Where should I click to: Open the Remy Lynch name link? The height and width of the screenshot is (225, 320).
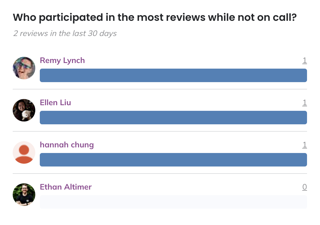click(x=62, y=61)
